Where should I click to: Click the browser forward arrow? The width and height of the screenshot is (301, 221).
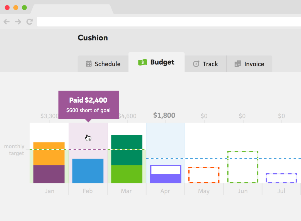coord(18,22)
